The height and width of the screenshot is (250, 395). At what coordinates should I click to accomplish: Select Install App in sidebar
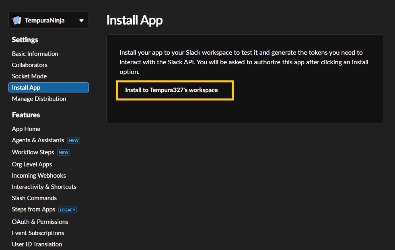coord(49,87)
